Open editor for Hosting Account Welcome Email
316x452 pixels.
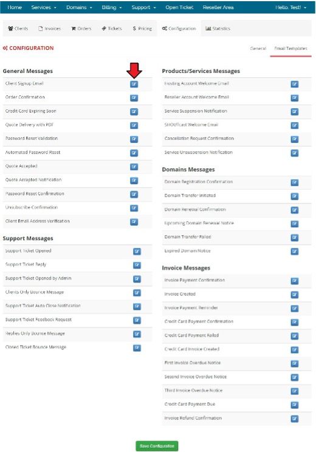tap(294, 84)
